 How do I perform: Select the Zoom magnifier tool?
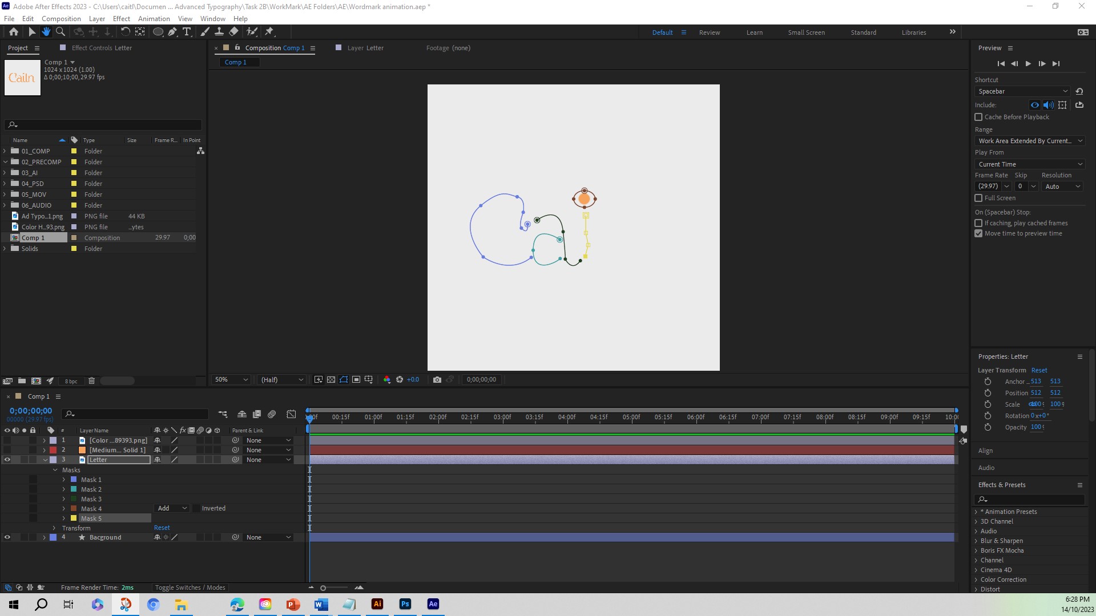[x=60, y=32]
